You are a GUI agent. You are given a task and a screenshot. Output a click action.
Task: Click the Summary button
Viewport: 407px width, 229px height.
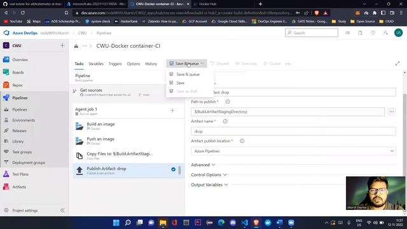(246, 64)
